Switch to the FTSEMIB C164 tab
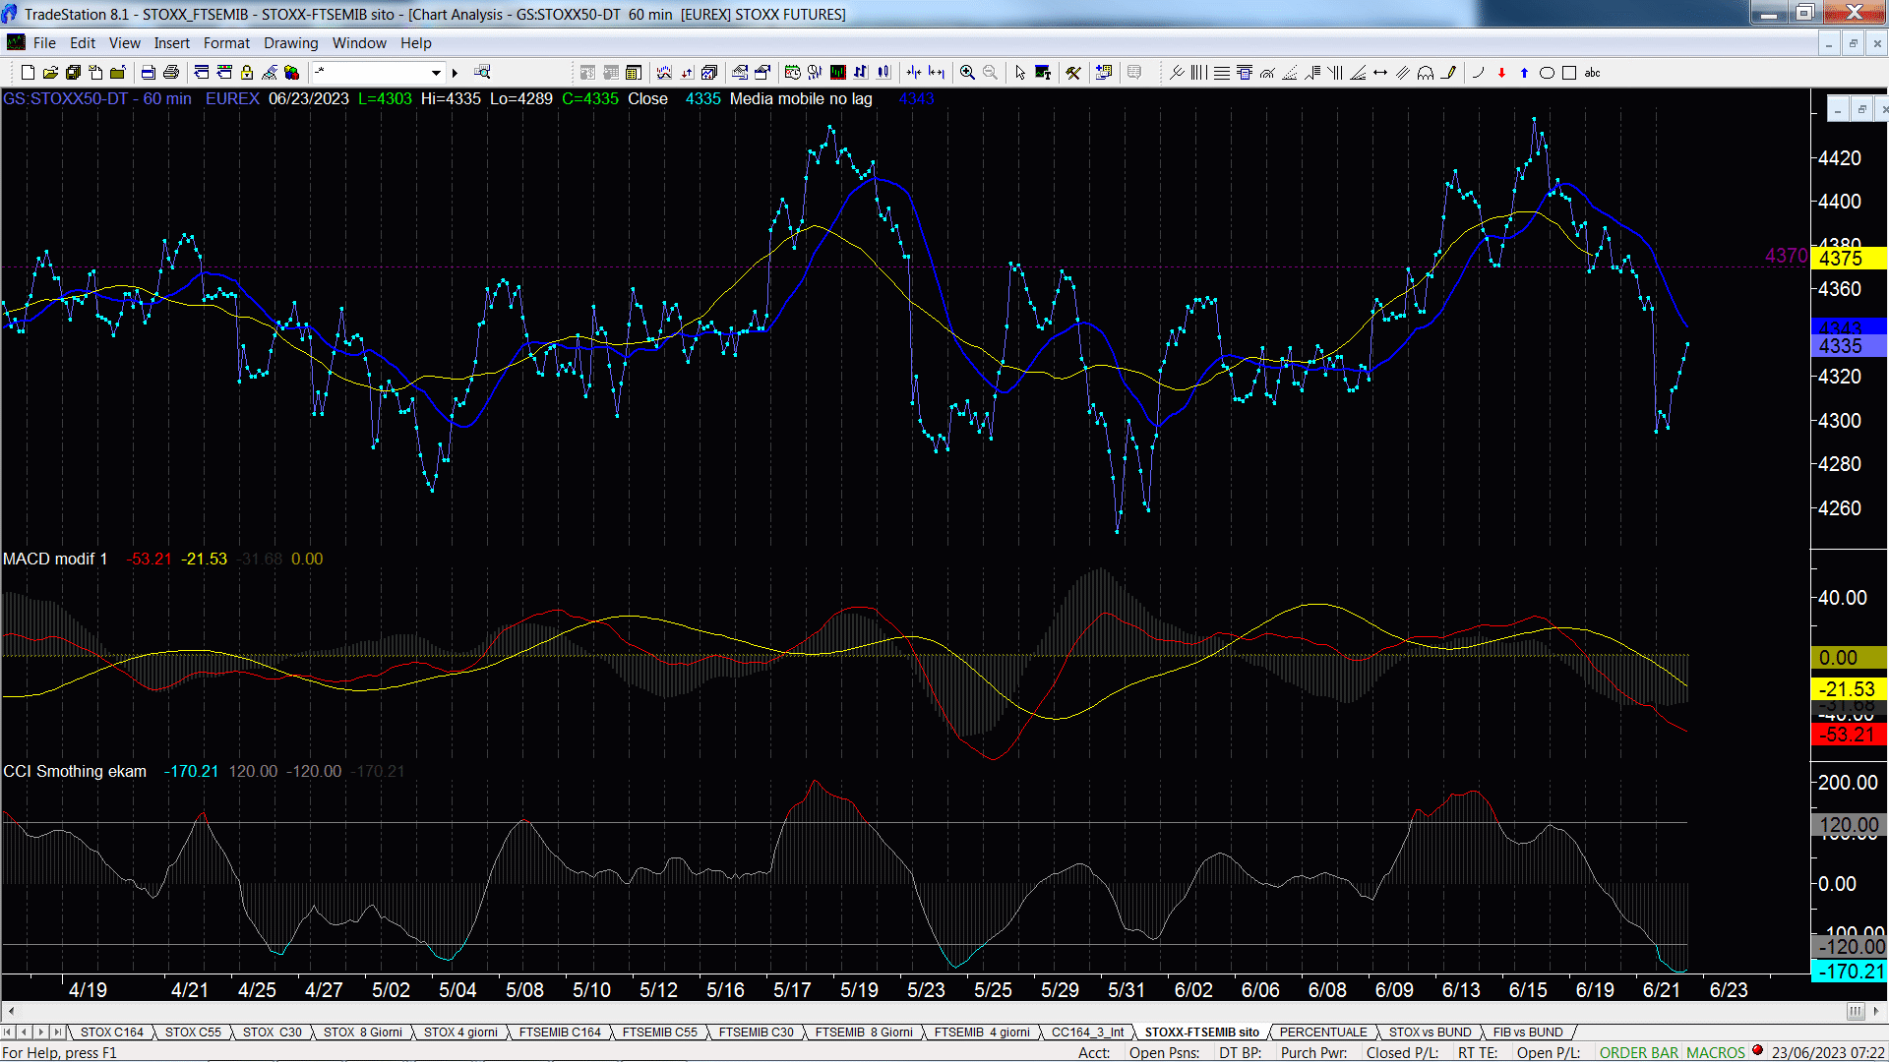1889x1062 pixels. 560,1032
